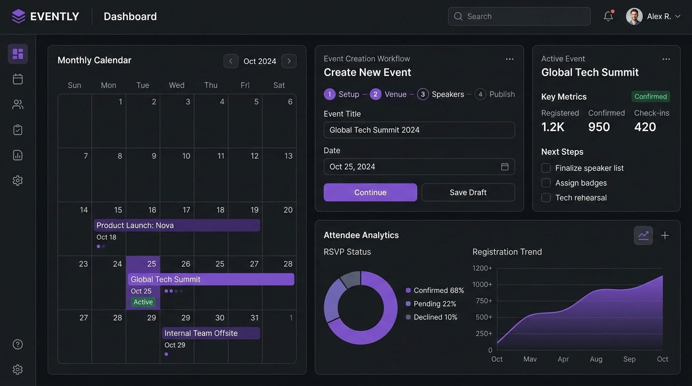
Task: Open the Internal Team Offsite event
Action: [x=211, y=333]
